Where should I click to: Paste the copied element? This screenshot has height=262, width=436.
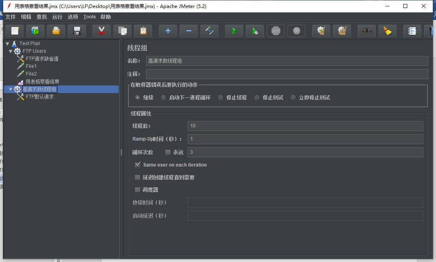click(143, 31)
